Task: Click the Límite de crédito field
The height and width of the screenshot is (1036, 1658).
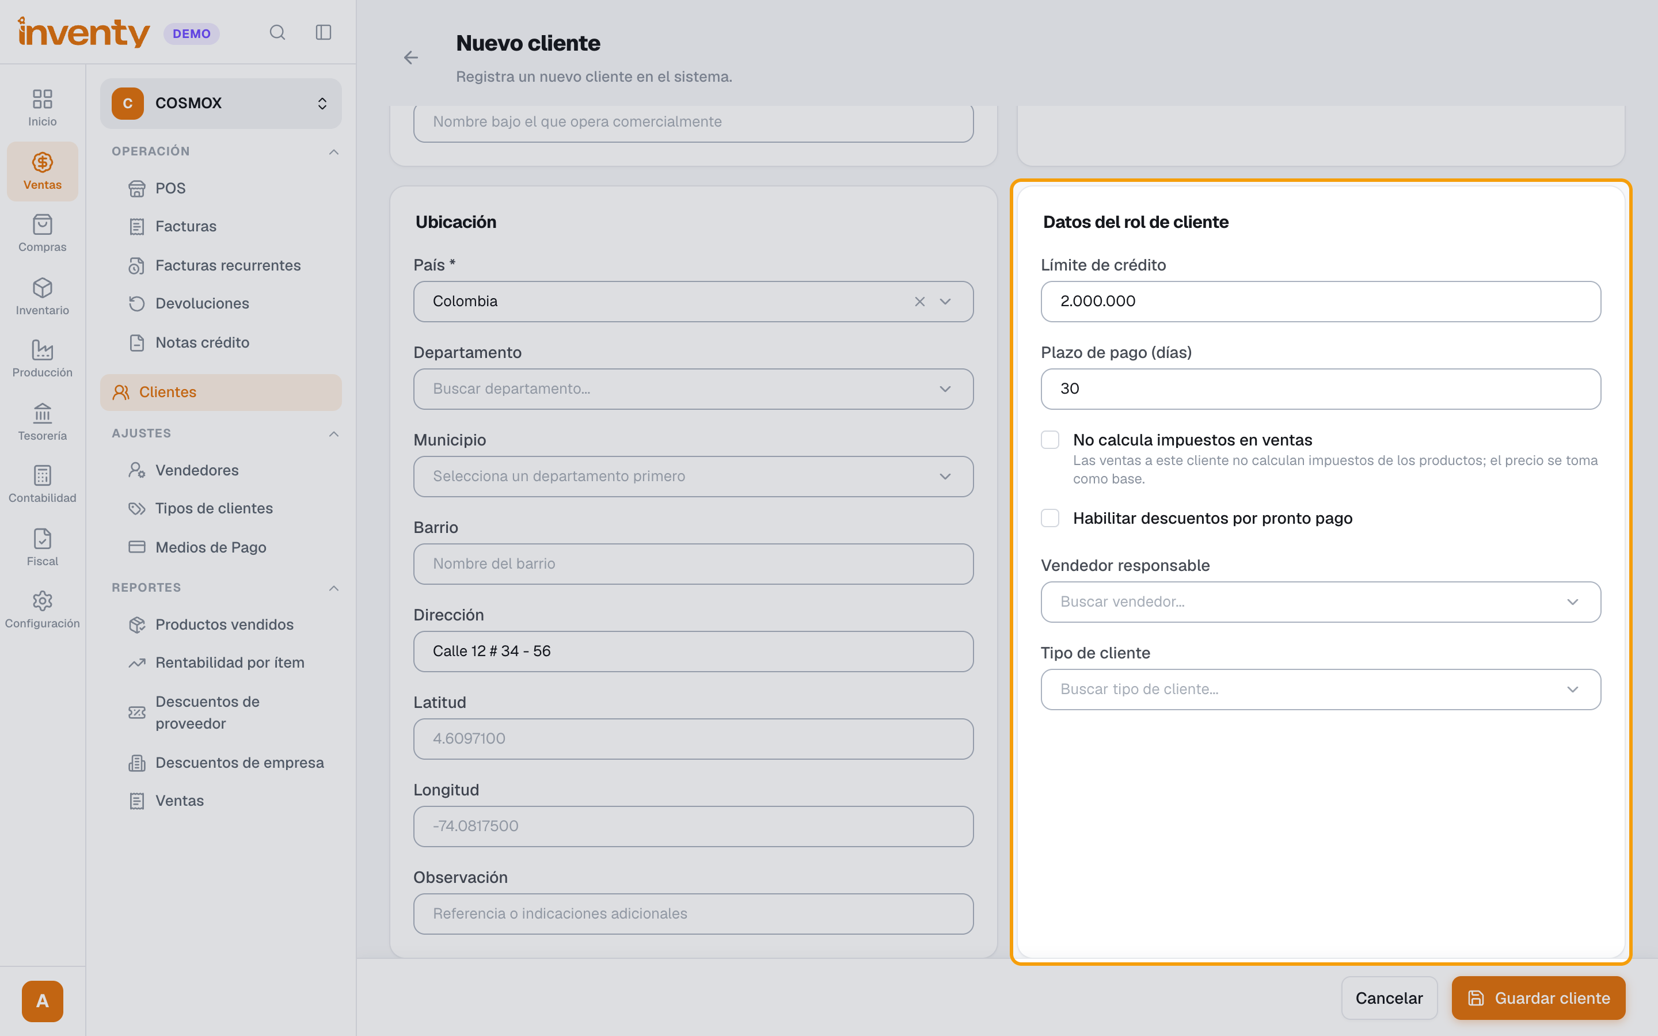Action: click(1320, 302)
